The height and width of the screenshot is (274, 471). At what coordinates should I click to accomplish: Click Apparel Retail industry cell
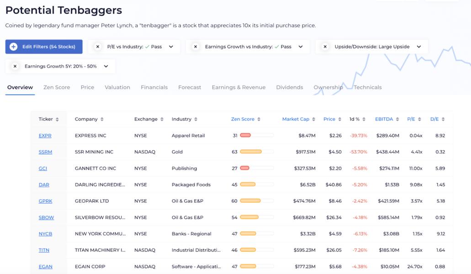click(x=188, y=136)
